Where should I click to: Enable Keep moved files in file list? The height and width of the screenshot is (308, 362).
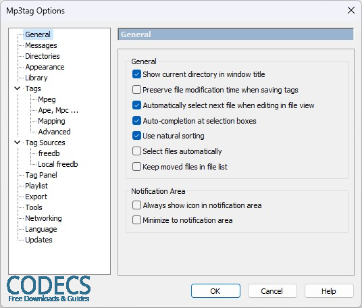(x=136, y=166)
